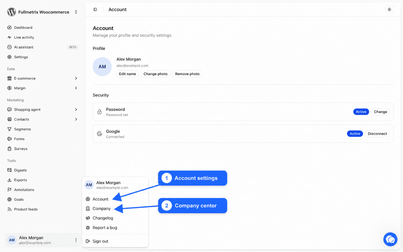Select Account in the user menu

[115, 199]
